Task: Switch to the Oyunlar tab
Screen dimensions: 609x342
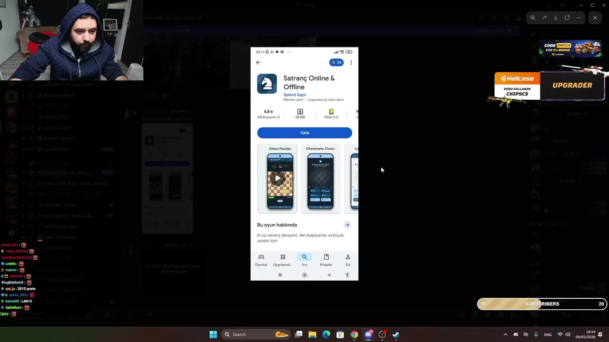Action: pyautogui.click(x=261, y=260)
